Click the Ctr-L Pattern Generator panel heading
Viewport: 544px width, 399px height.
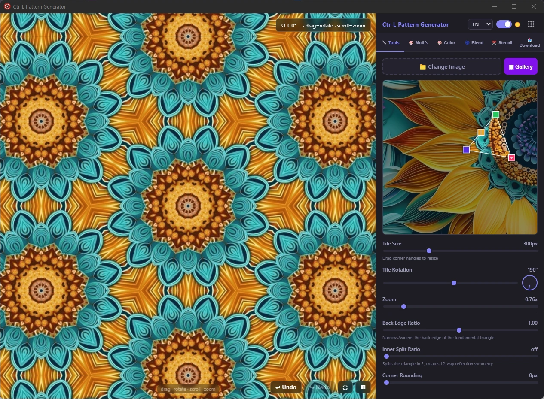416,24
